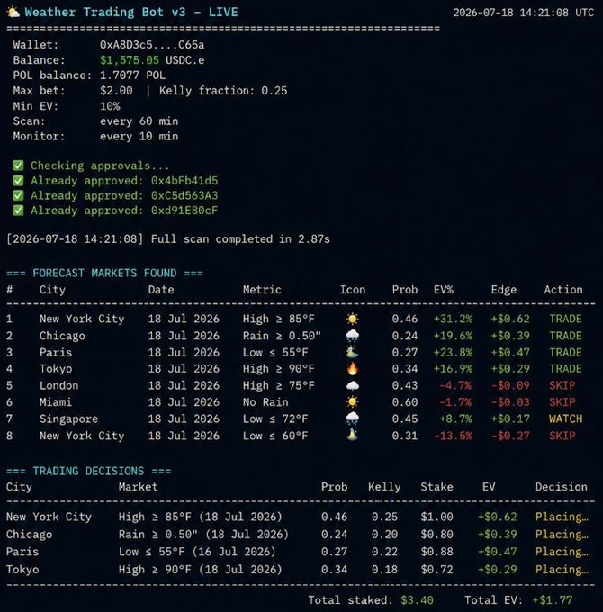Select the $1,575.05 balance value
This screenshot has height=612, width=603.
click(x=130, y=60)
